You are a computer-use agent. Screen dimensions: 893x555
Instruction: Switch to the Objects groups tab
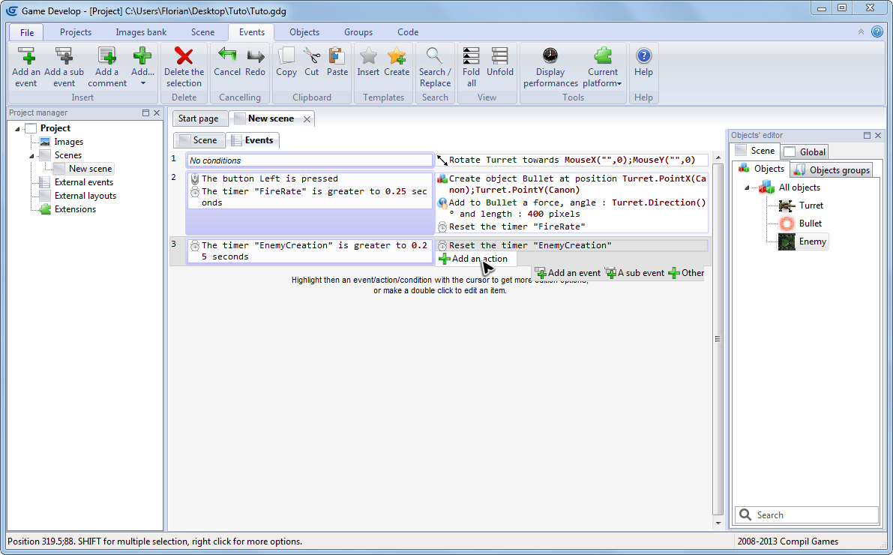pos(832,170)
